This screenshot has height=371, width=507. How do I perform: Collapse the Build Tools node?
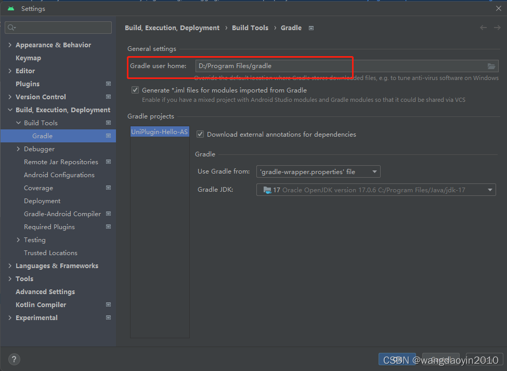click(x=18, y=123)
